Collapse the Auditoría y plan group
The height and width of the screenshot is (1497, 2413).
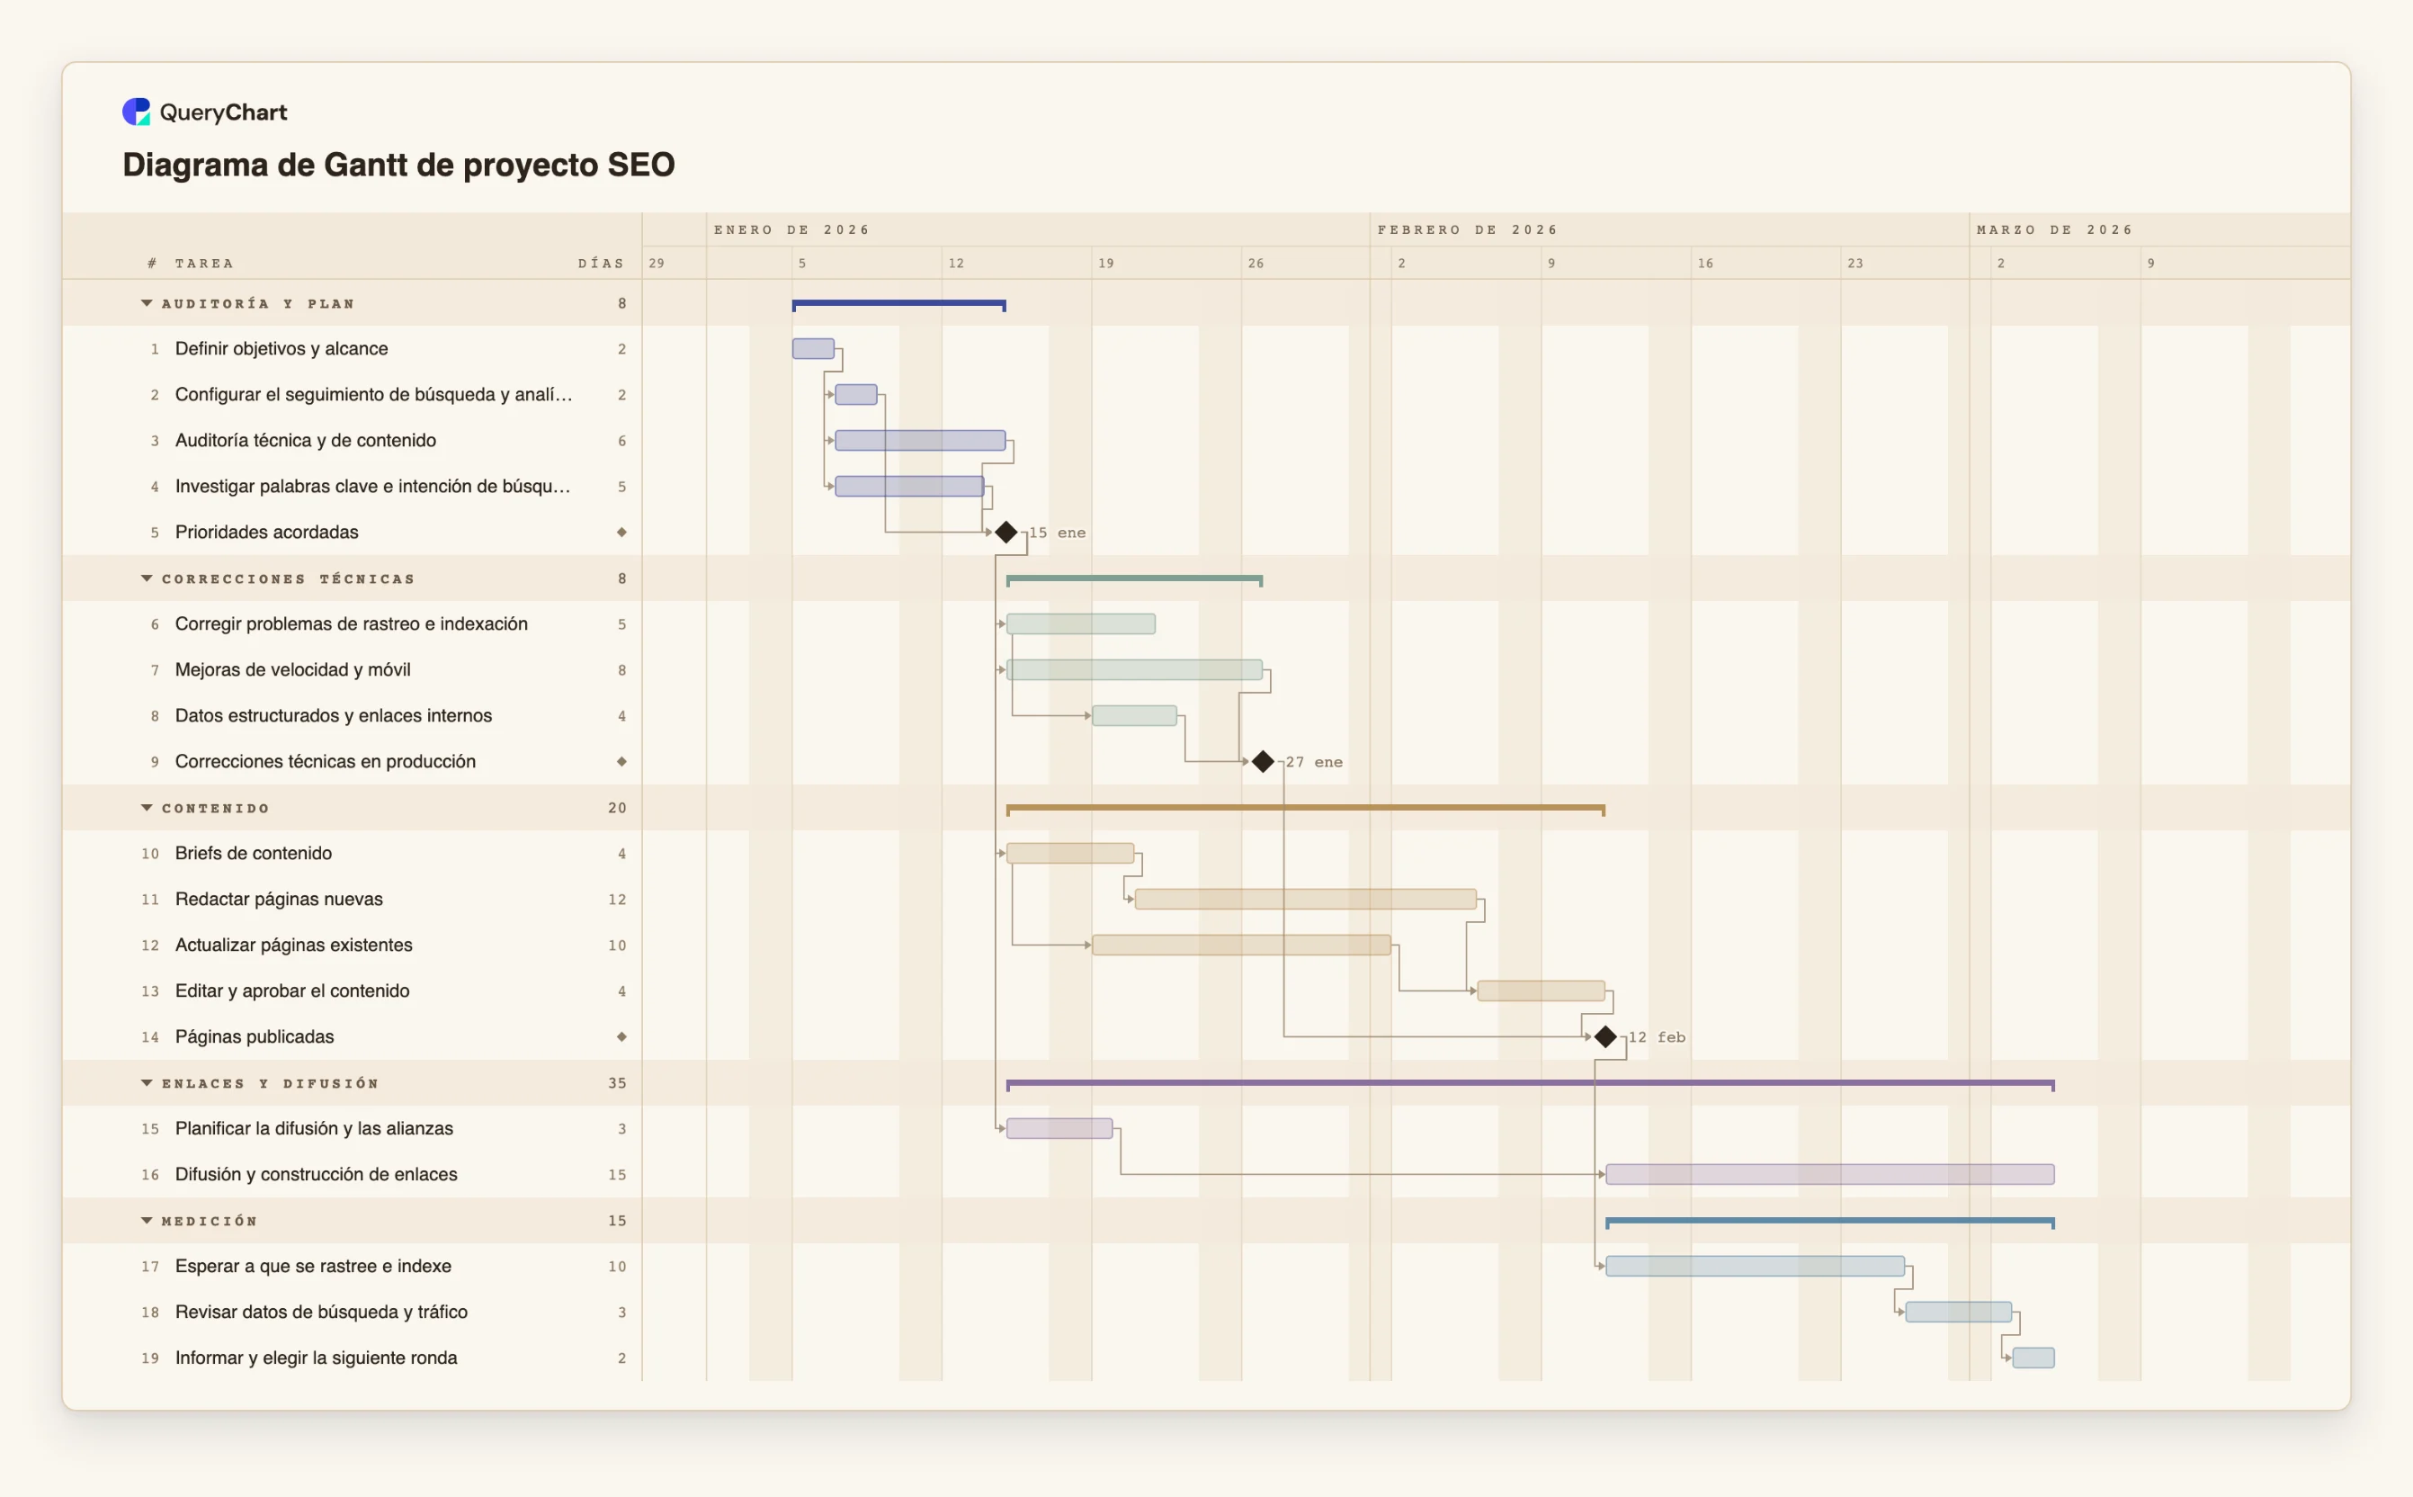(x=147, y=303)
